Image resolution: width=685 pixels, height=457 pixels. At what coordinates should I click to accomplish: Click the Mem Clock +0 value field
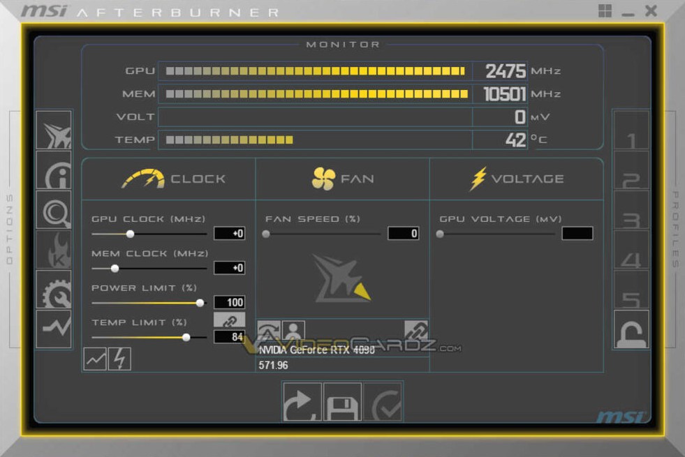tap(229, 267)
